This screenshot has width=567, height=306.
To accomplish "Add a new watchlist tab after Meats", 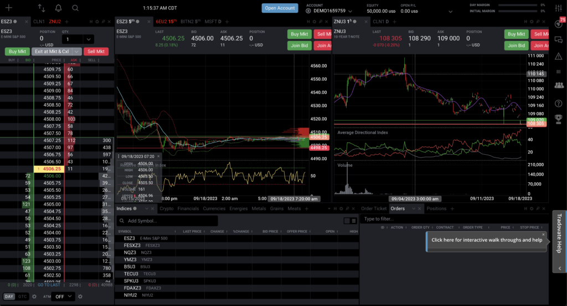I will 307,208.
